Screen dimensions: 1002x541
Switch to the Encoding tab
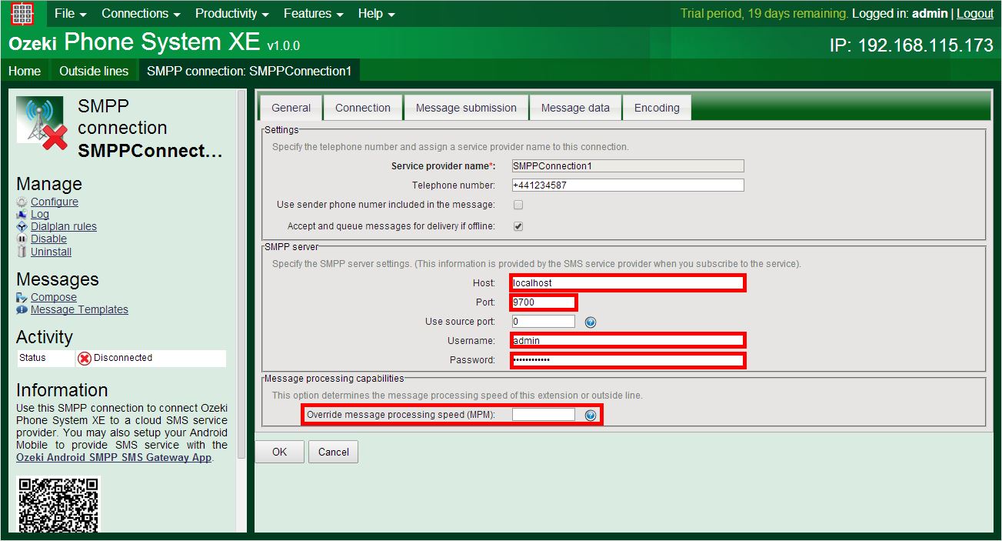click(656, 107)
